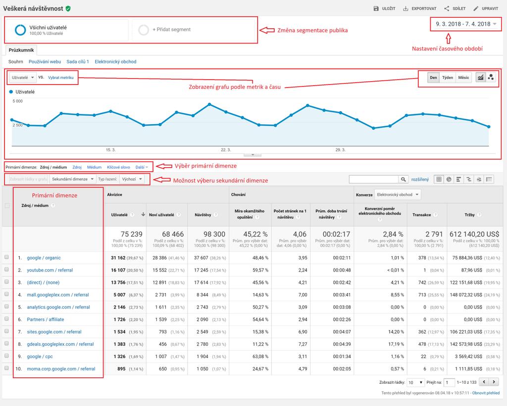Open the Sekundární dimenze dropdown
Screen dimensions: 507x406
tap(73, 179)
